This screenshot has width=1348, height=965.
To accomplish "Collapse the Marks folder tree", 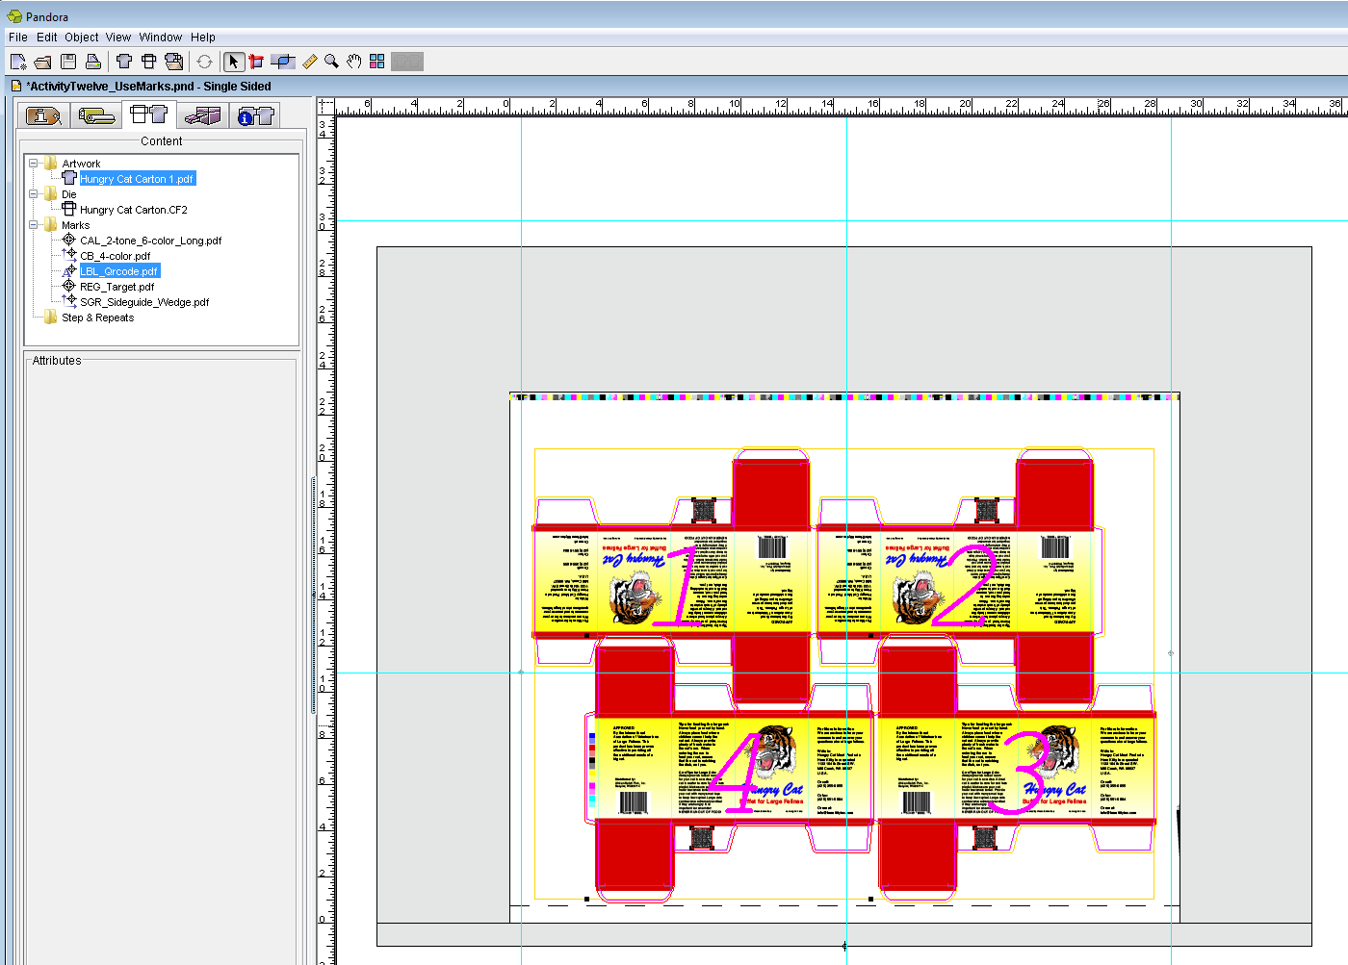I will pyautogui.click(x=34, y=225).
